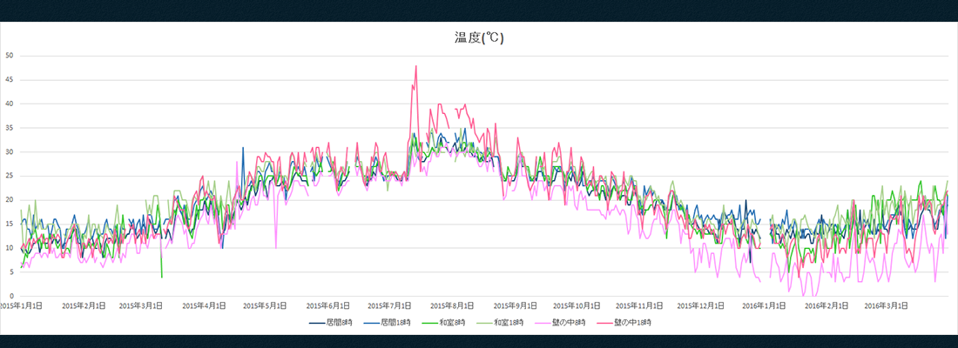Viewport: 958px width, 348px height.
Task: Click the y-axis label 20
Action: (x=10, y=199)
